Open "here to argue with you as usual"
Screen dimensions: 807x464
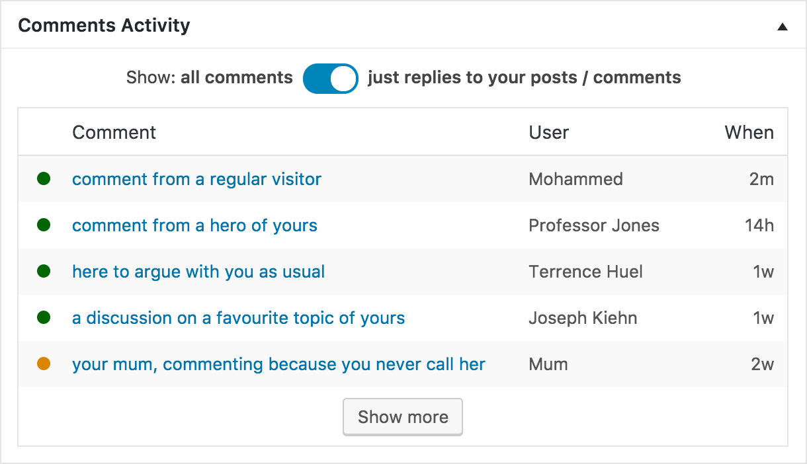click(198, 272)
